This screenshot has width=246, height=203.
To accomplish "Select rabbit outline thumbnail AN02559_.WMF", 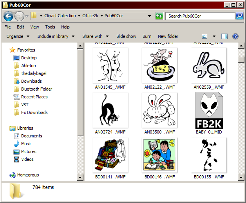I will click(x=209, y=65).
